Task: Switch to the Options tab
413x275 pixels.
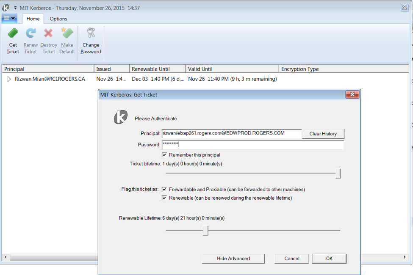Action: coord(58,19)
